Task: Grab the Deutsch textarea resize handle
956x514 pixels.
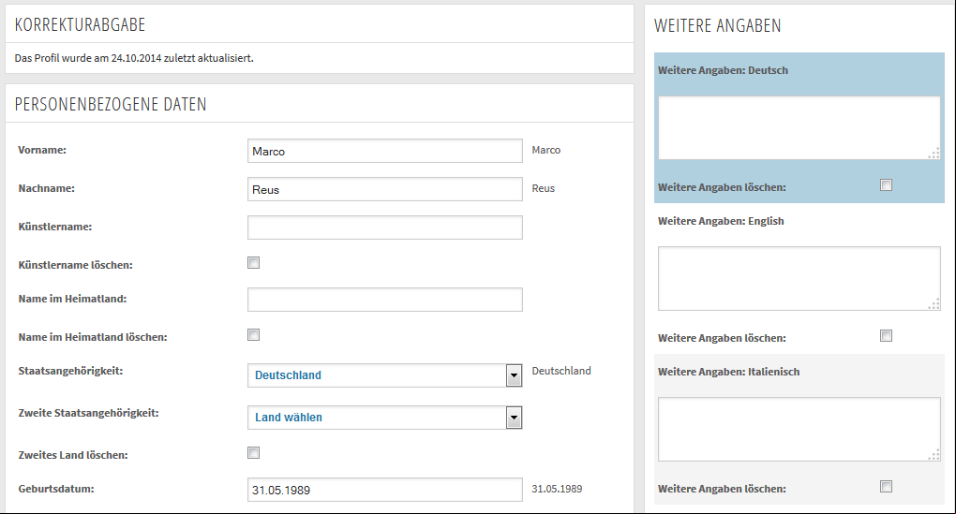Action: 934,154
